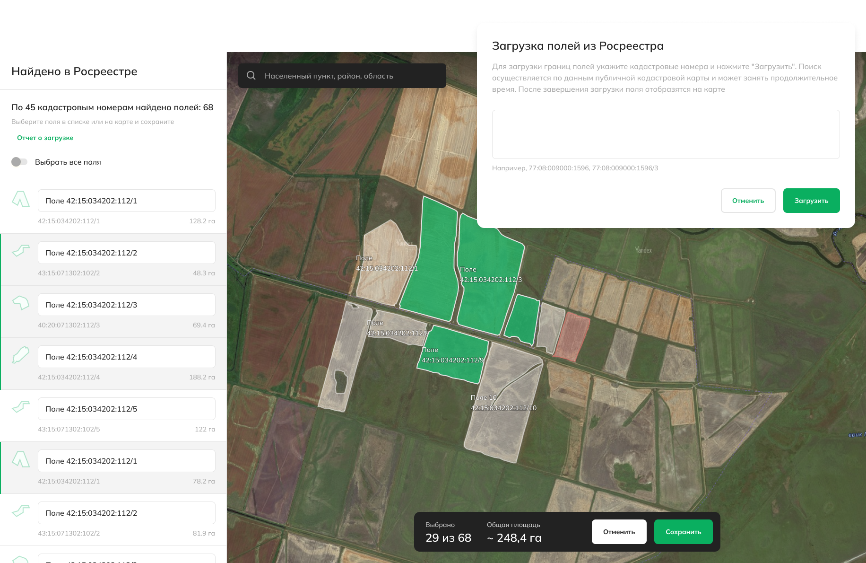Click the '29 из 68' selected count
The image size is (866, 563).
448,538
